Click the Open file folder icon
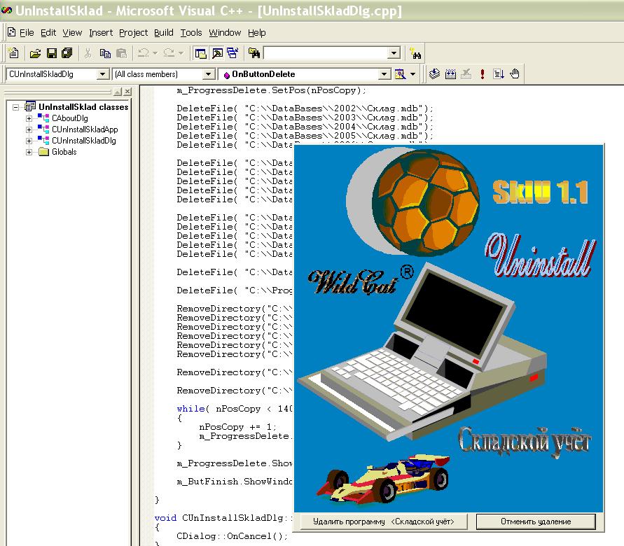This screenshot has width=624, height=546. click(x=35, y=53)
